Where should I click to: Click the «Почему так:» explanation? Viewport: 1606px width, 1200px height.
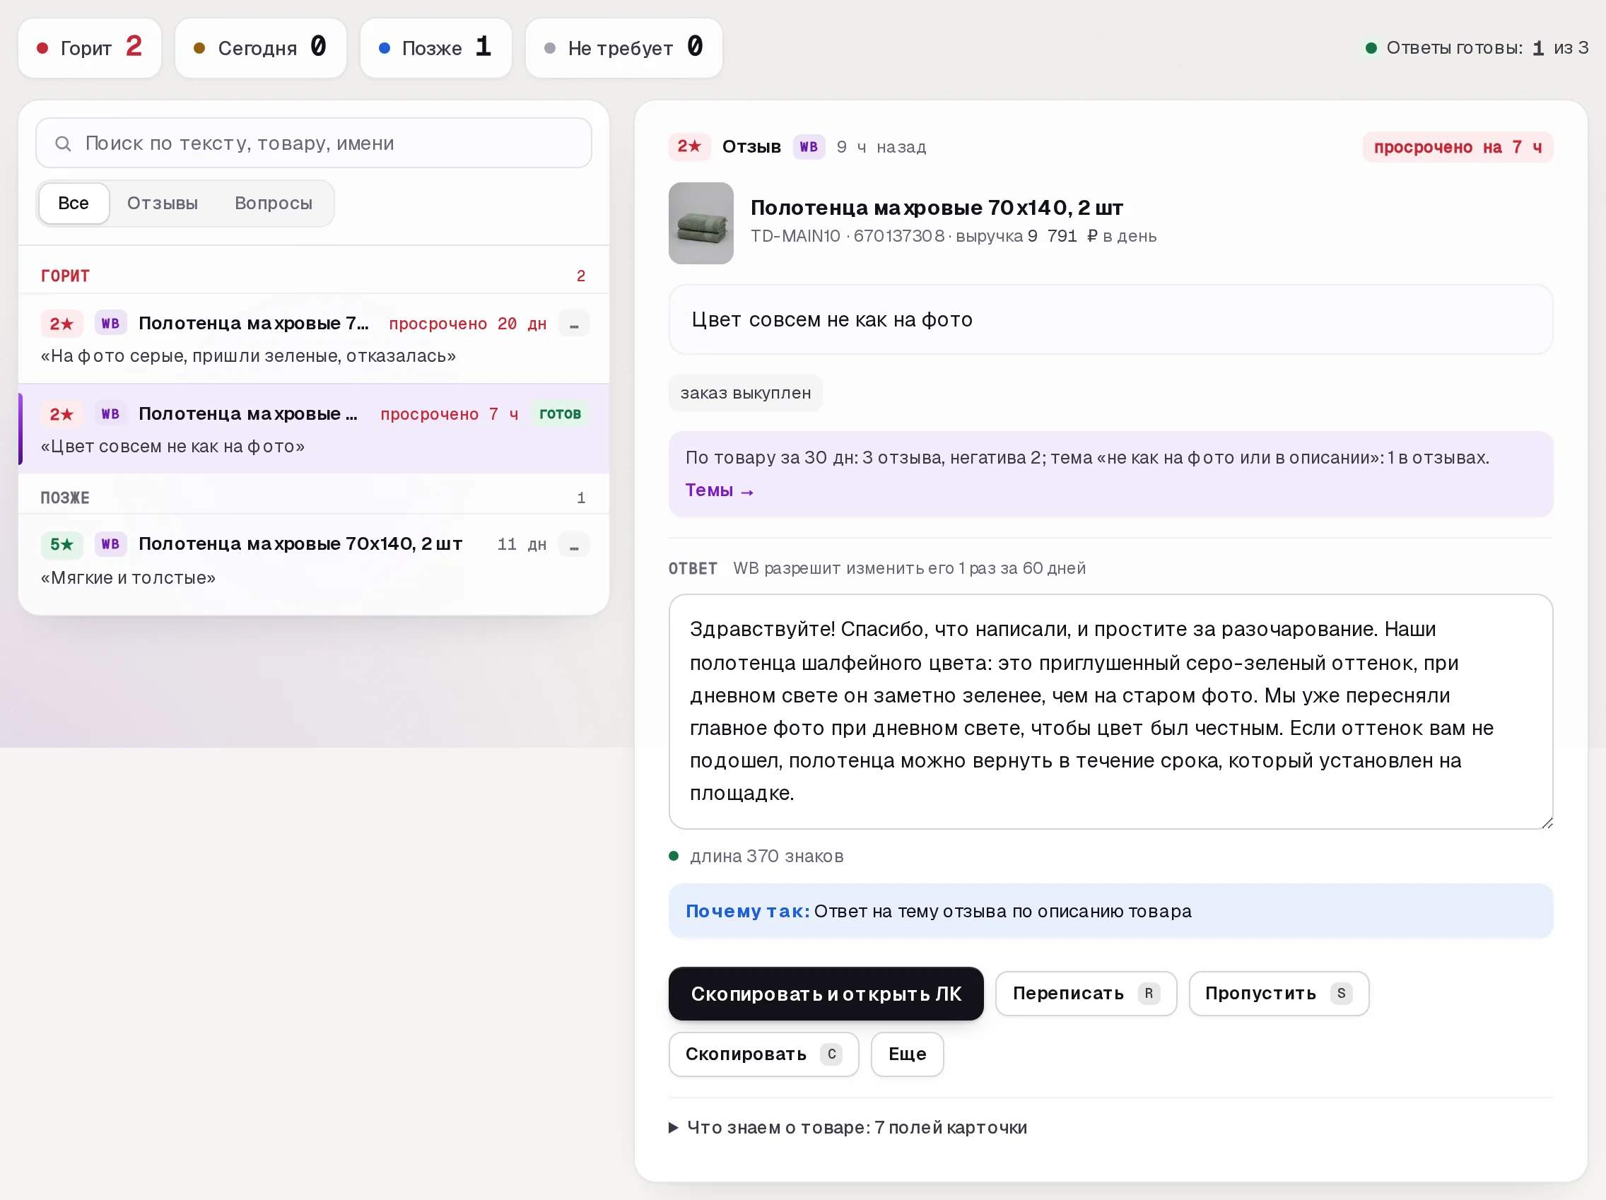click(1110, 911)
